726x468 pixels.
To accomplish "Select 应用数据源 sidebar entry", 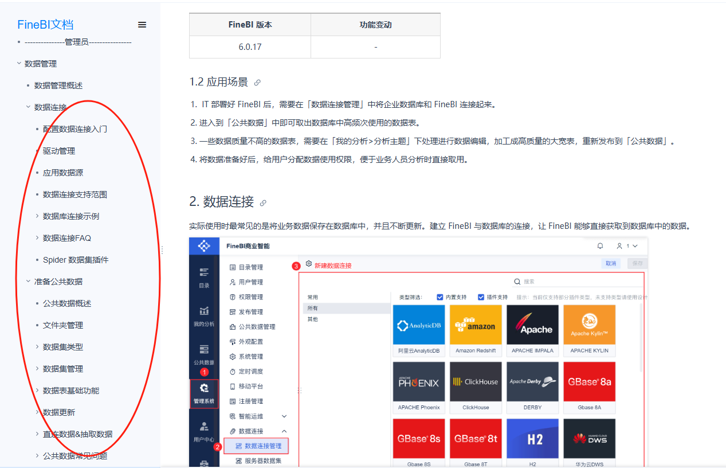I will point(63,173).
